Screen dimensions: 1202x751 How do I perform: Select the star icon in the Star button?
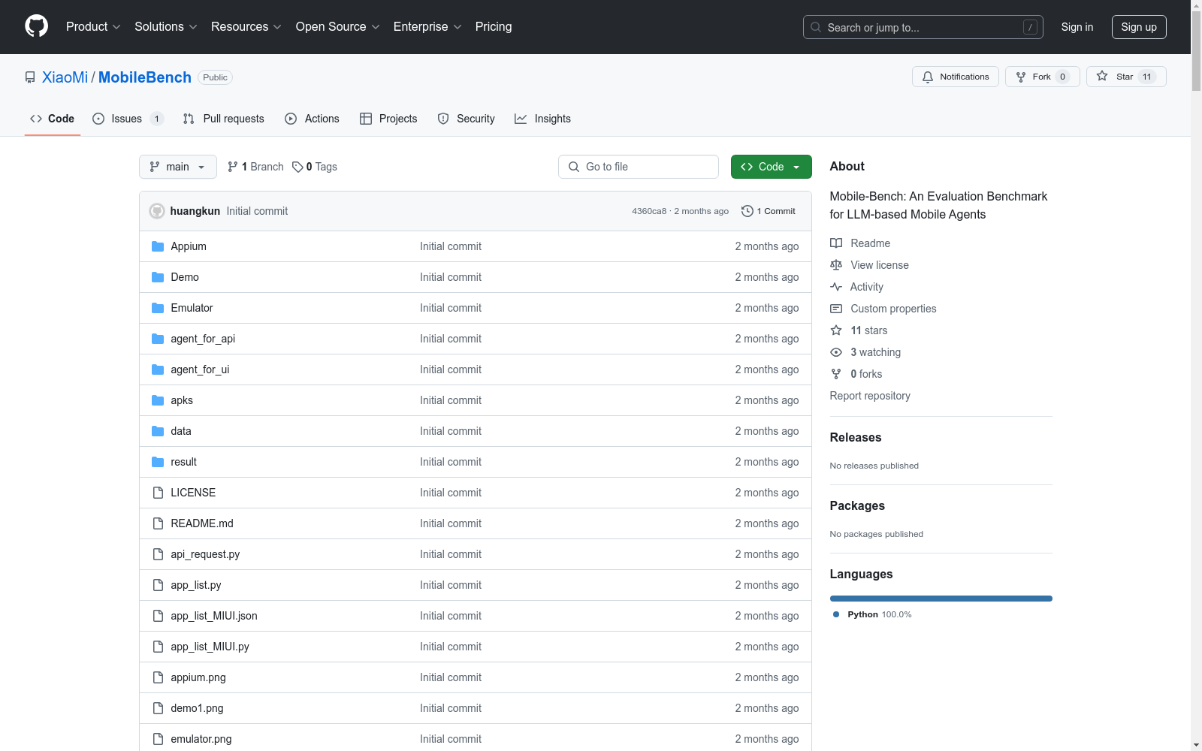tap(1102, 76)
